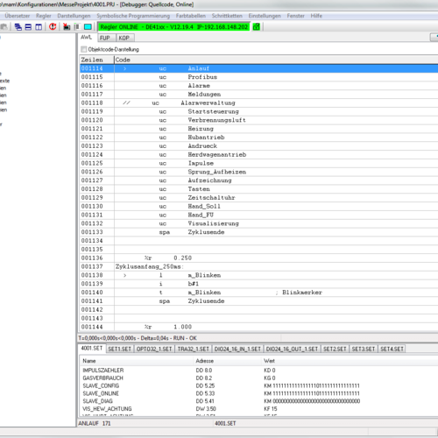
Task: Select the DIO24_16_OUT_1.SET tab
Action: (x=292, y=349)
